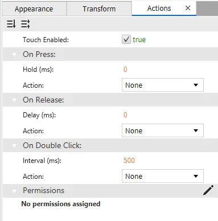The width and height of the screenshot is (218, 221).
Task: Close the Actions tab with X
Action: coord(188,8)
